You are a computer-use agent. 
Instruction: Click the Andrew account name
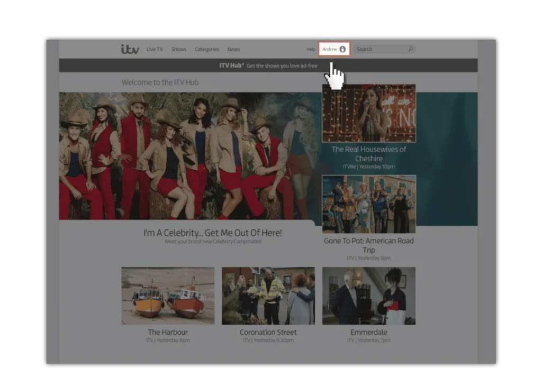coord(330,49)
